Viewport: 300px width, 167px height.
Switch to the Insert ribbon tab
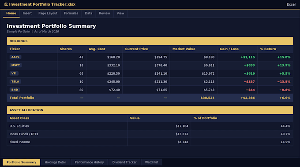[x=27, y=13]
